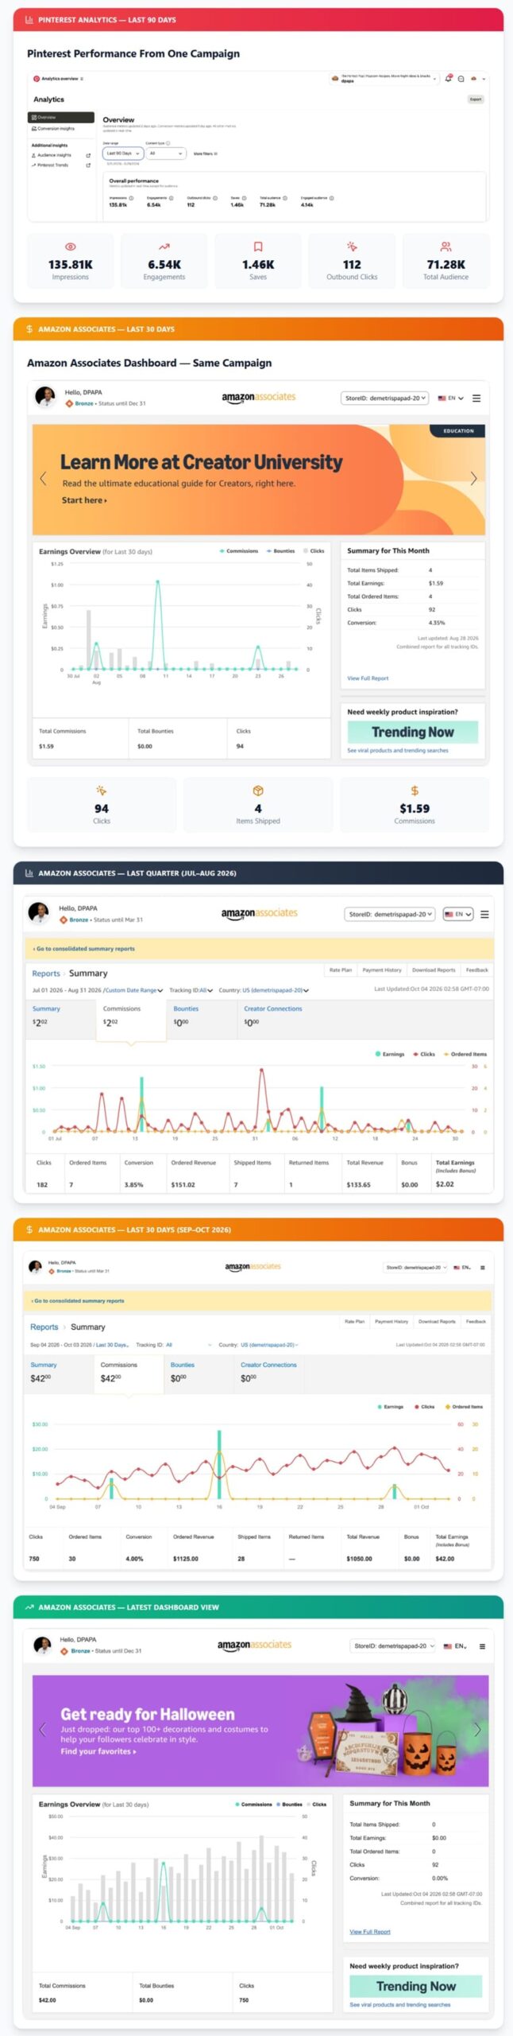
Task: Click Reports breadcrumb in Jul–Aug 2026 report
Action: [x=46, y=973]
